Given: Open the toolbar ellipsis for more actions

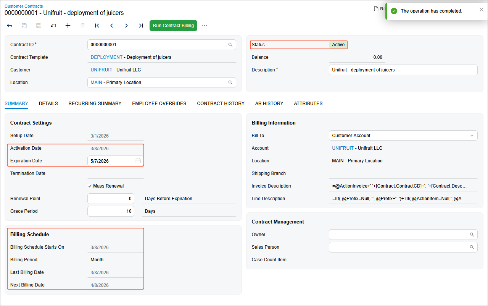Looking at the screenshot, I should (x=205, y=26).
